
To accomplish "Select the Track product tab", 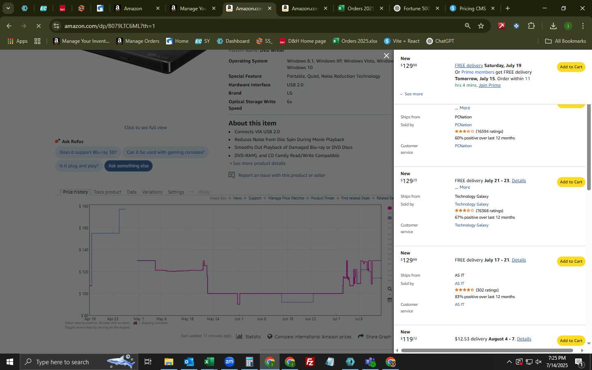I will pyautogui.click(x=107, y=192).
